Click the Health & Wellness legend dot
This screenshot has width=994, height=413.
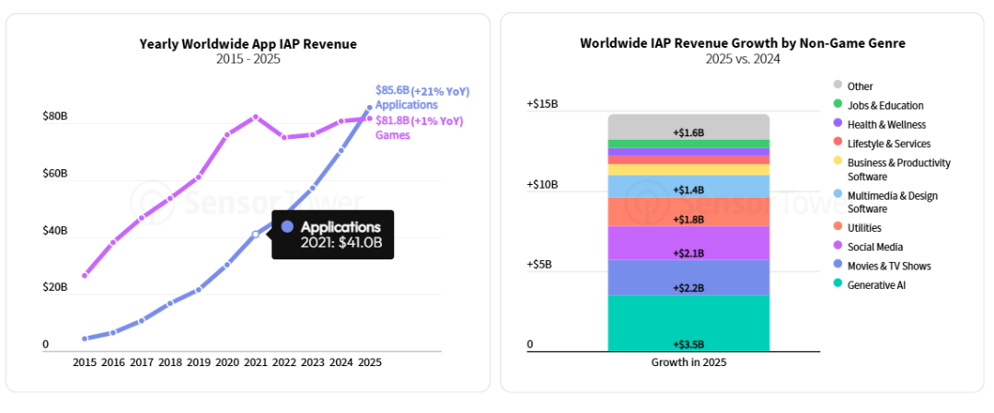pyautogui.click(x=838, y=124)
